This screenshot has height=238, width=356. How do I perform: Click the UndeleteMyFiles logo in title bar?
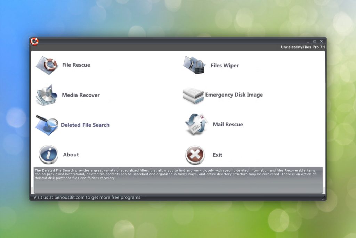[x=34, y=42]
